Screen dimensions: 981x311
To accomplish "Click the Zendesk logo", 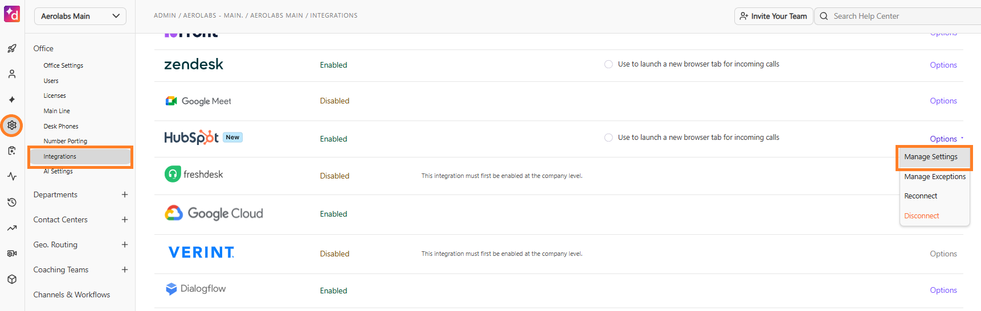I will click(194, 64).
